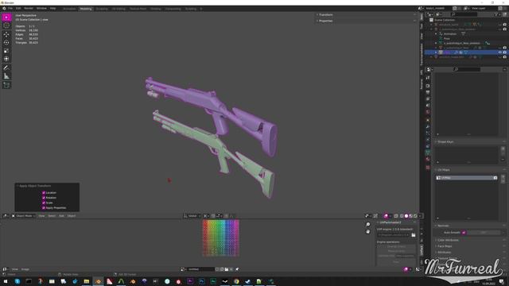Expand the Face Maps panel
This screenshot has width=509, height=286.
pyautogui.click(x=445, y=246)
